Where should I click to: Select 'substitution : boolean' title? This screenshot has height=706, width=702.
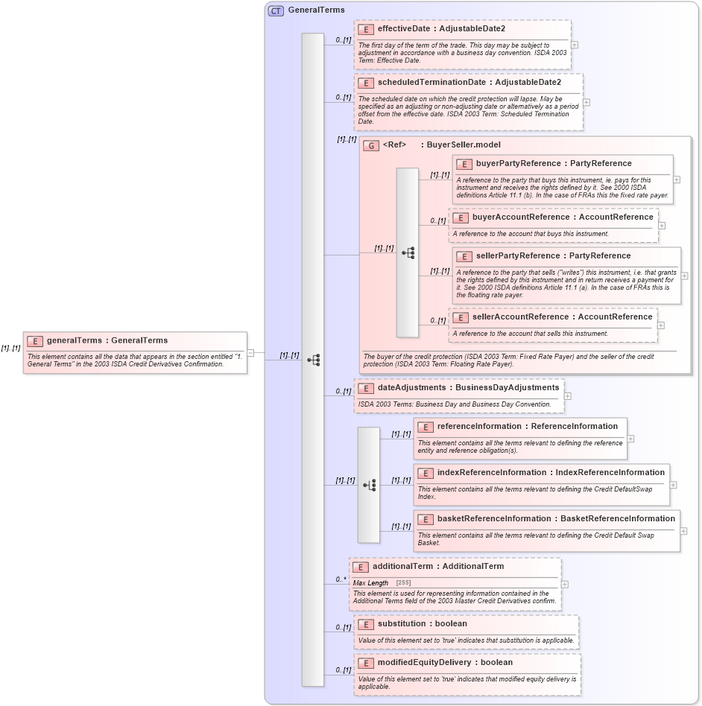[x=423, y=623]
